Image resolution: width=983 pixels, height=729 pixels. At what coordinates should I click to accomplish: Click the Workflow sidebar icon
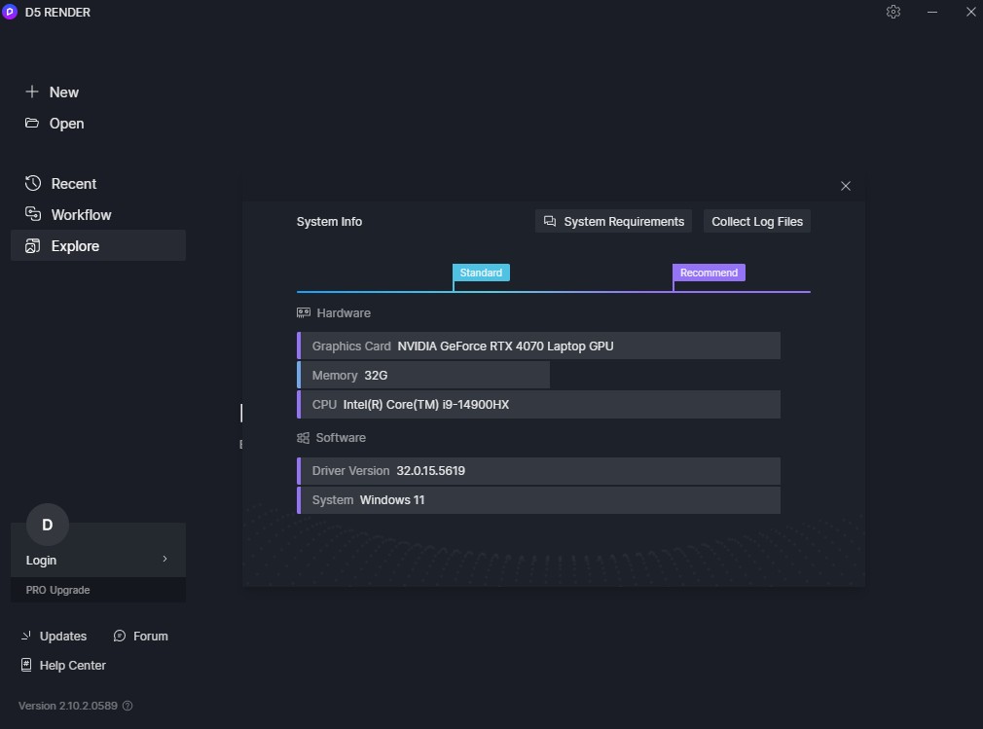point(32,214)
